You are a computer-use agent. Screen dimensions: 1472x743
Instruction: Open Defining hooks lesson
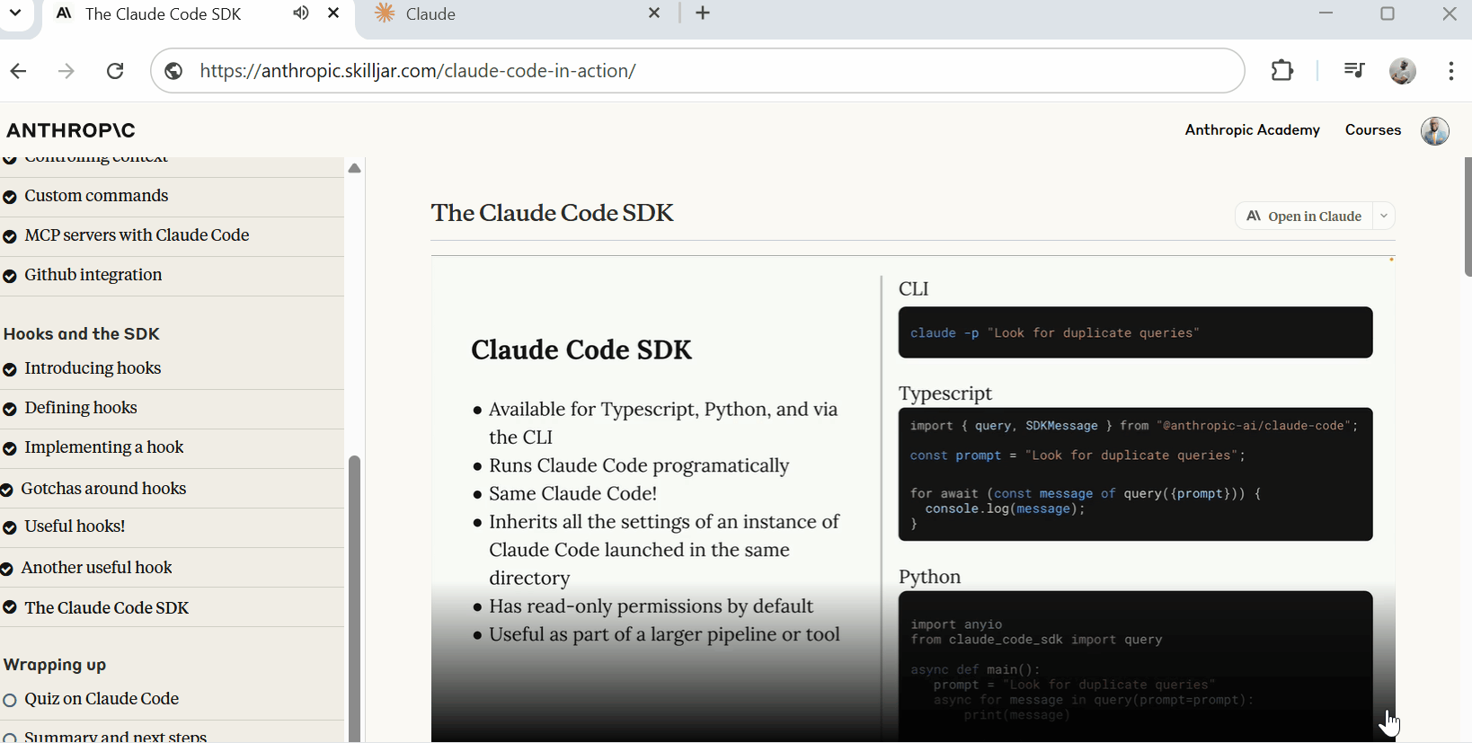[x=81, y=408]
